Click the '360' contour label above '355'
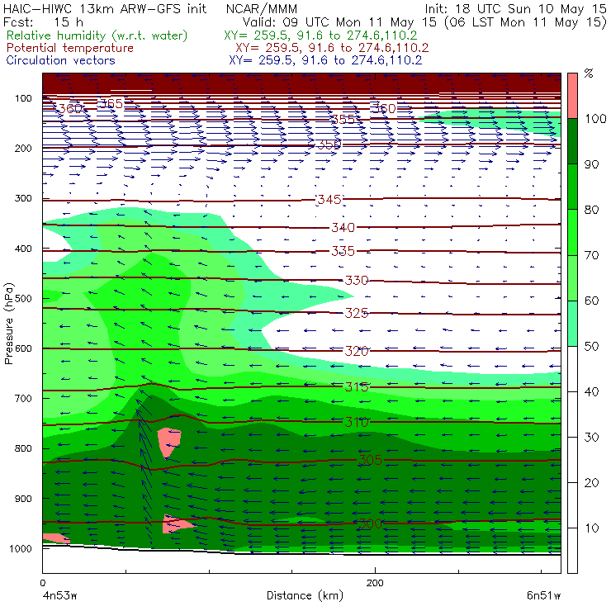The image size is (611, 611). point(384,108)
